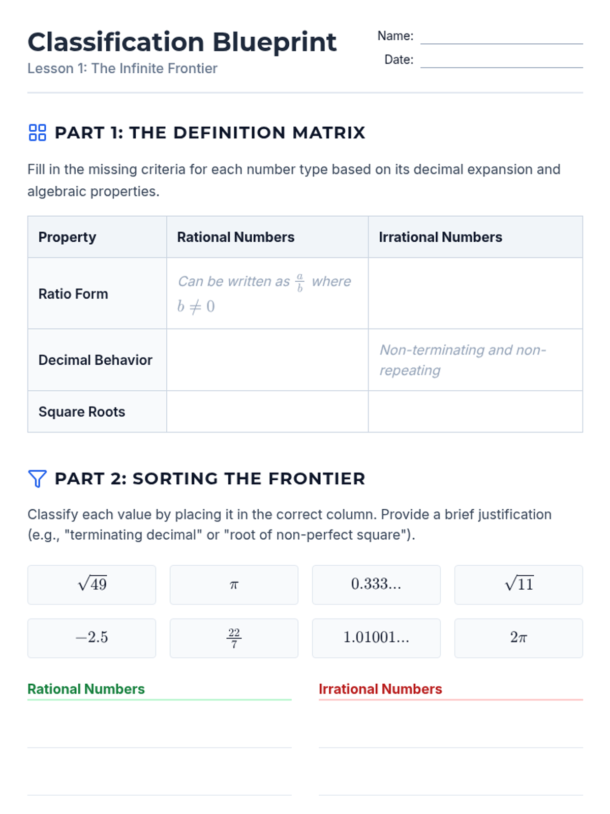
Task: Select the 2π value card
Action: click(518, 638)
